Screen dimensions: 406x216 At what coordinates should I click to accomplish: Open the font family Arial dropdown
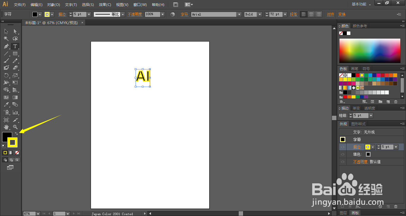click(239, 14)
